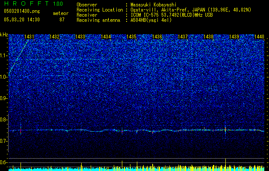Click the Observer field label
This screenshot has height=171, width=269.
click(x=87, y=5)
